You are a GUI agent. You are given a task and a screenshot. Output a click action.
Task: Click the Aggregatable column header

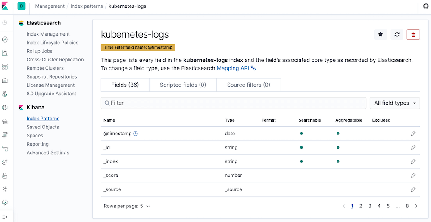[x=349, y=120]
